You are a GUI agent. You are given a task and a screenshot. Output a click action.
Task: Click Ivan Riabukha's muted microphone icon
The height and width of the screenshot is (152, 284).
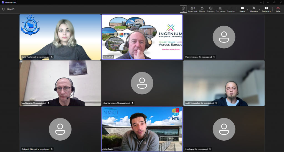49,103
